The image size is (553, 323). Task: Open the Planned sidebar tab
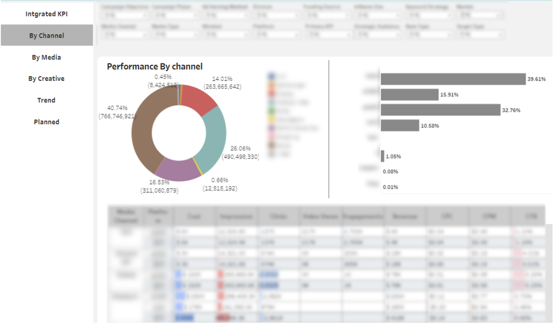(46, 122)
